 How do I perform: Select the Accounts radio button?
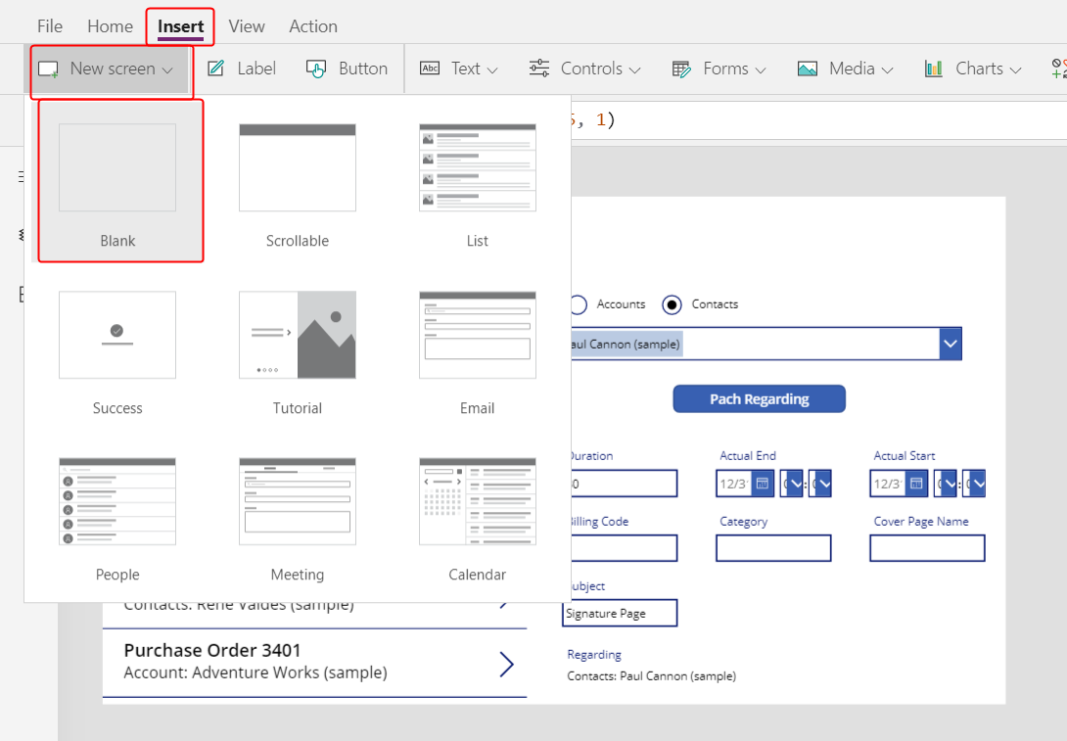click(580, 304)
